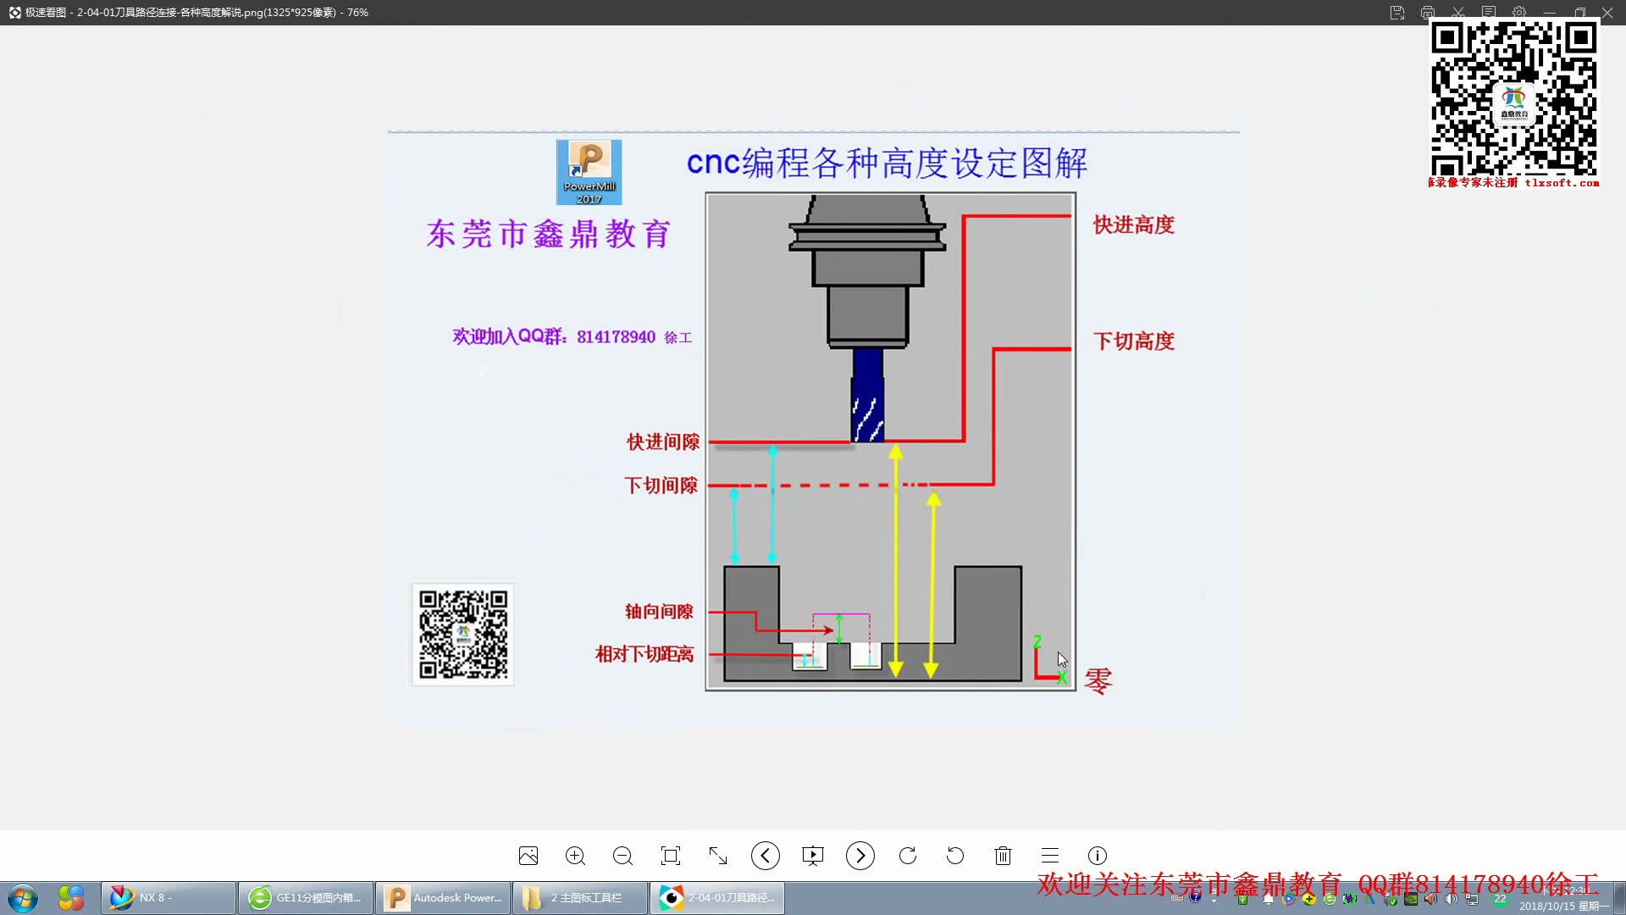Click the save-as icon in title bar

1397,13
